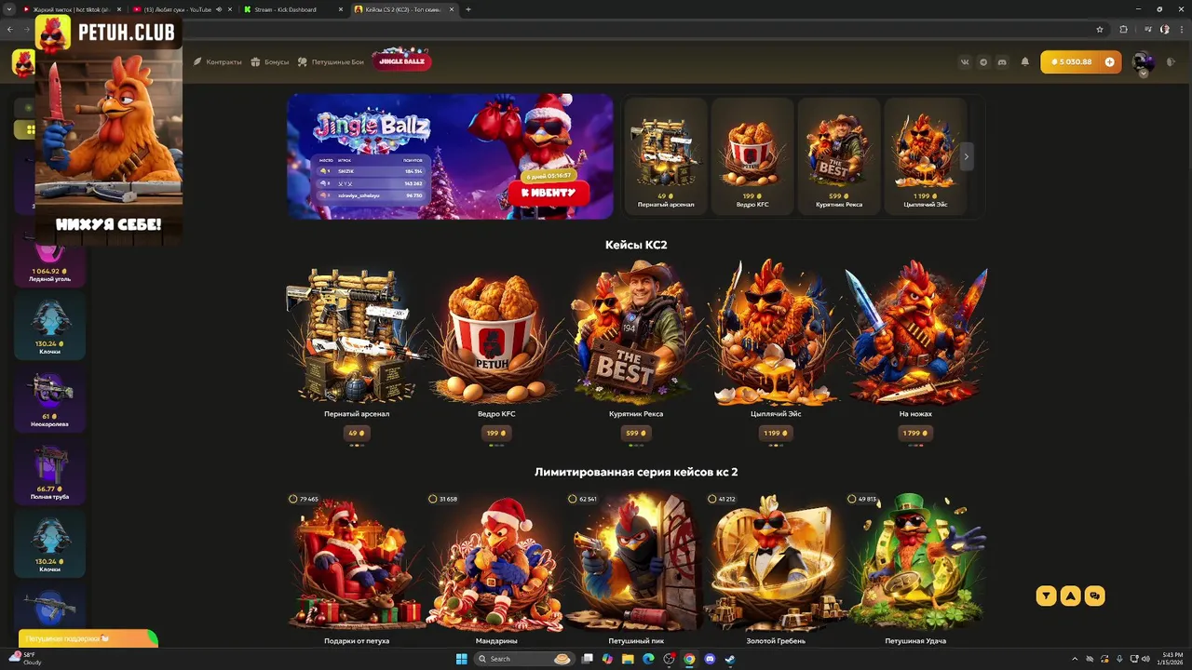1192x670 pixels.
Task: Click the 599 price tag for Курятник Рекса
Action: 636,433
